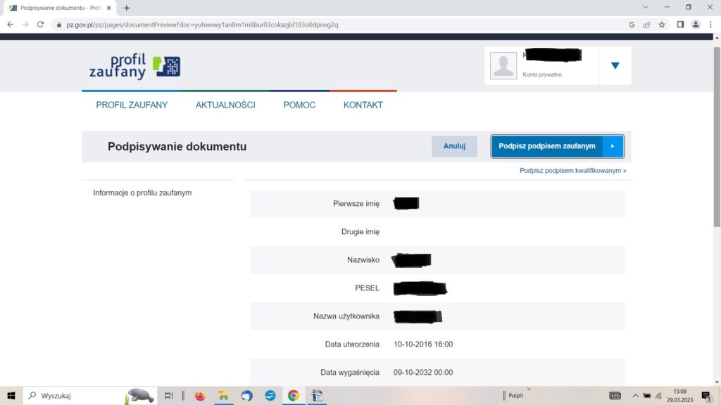Open the touch keyboard tray icon
The height and width of the screenshot is (405, 721).
(615, 396)
